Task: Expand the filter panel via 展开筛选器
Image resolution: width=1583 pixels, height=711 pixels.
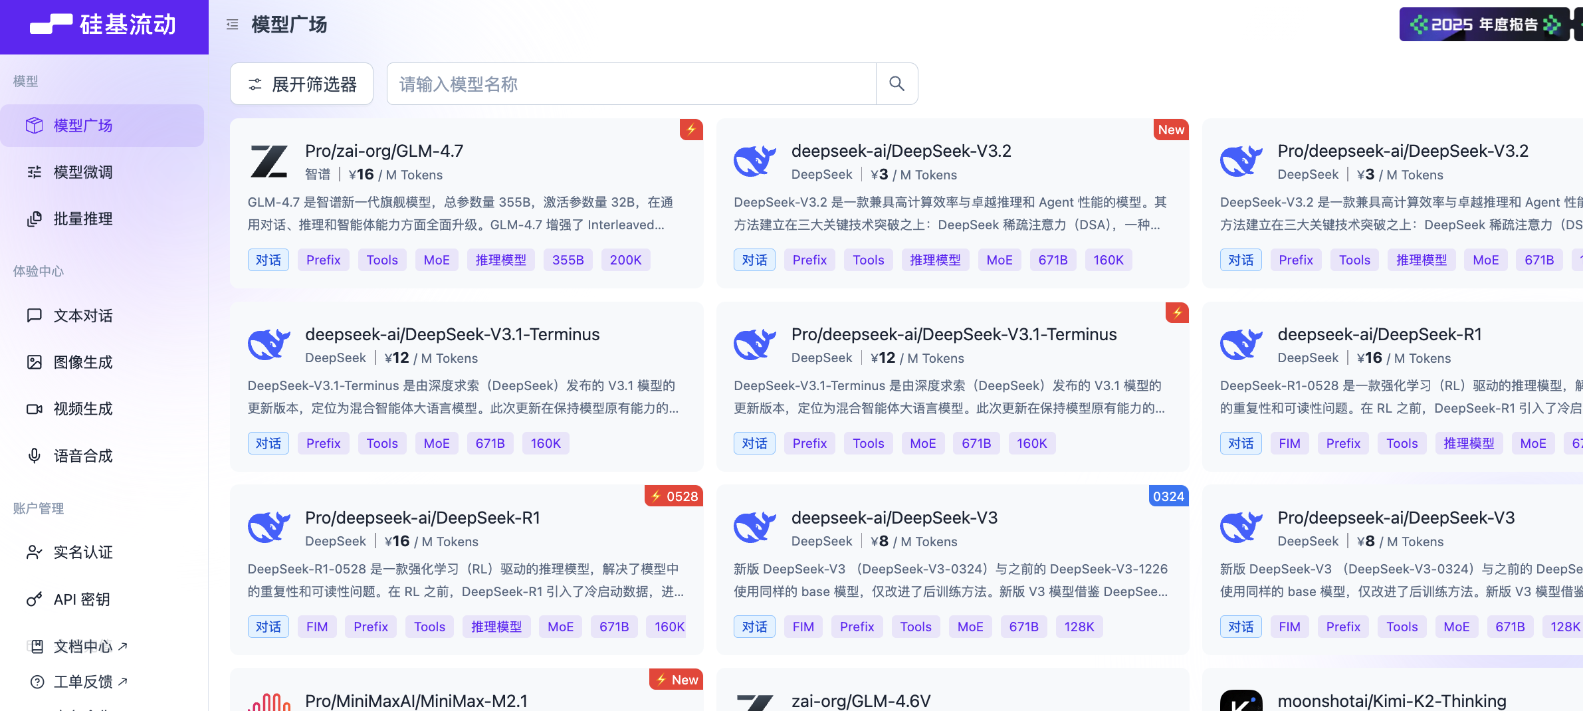Action: tap(302, 84)
